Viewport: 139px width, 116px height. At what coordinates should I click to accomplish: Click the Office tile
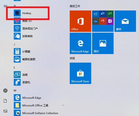click(80, 21)
